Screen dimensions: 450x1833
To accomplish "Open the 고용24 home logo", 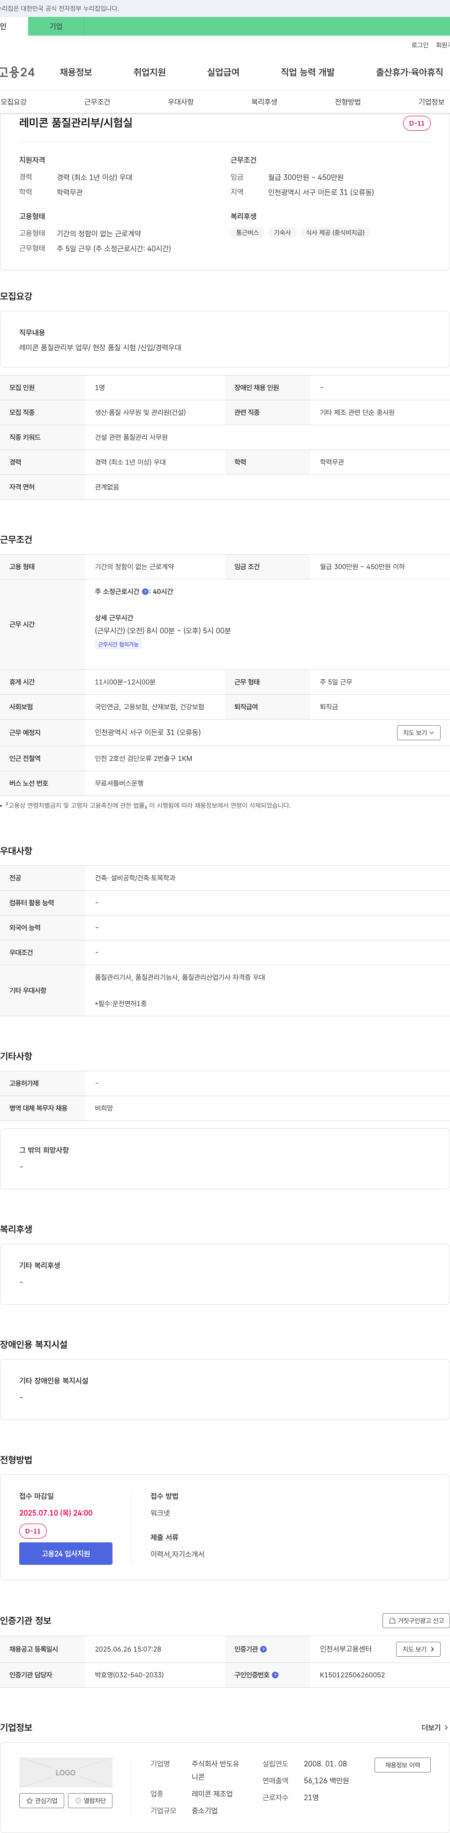I will pyautogui.click(x=17, y=72).
